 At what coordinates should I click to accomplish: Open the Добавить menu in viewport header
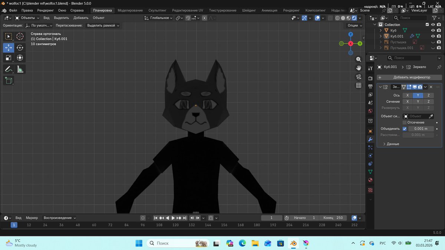[81, 18]
